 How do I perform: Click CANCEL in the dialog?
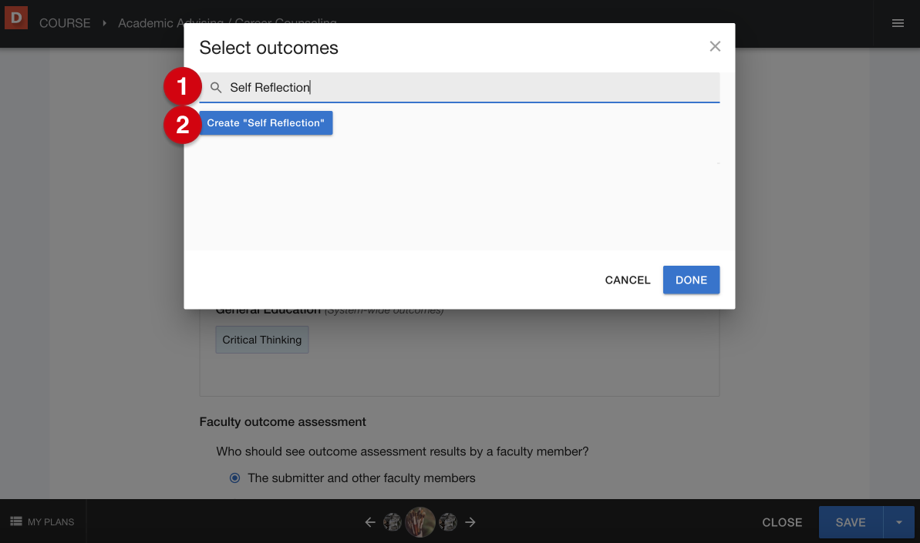coord(627,280)
